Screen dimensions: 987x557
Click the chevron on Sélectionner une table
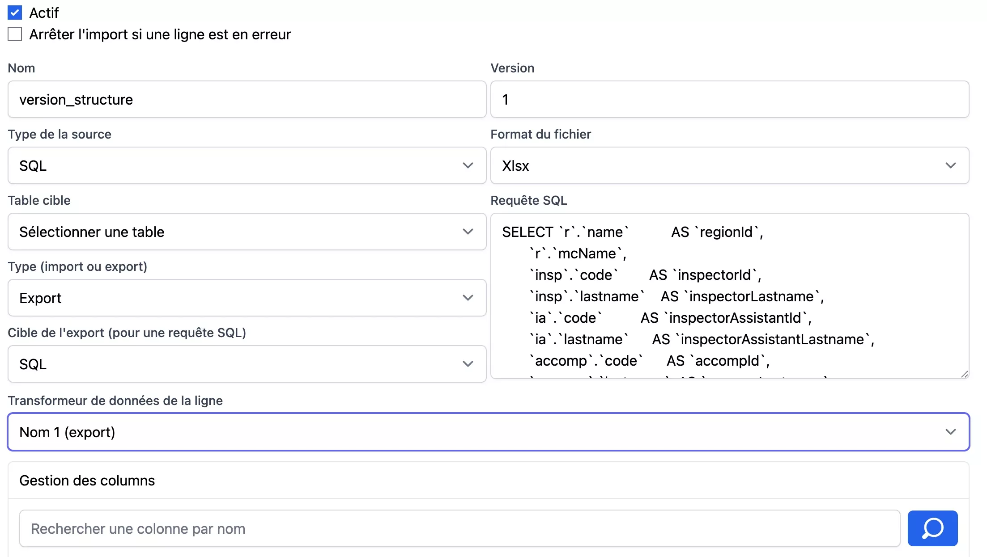(x=468, y=232)
